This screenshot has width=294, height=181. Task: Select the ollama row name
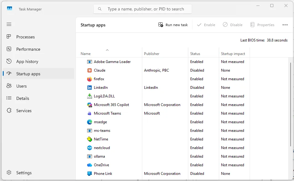[x=99, y=156]
